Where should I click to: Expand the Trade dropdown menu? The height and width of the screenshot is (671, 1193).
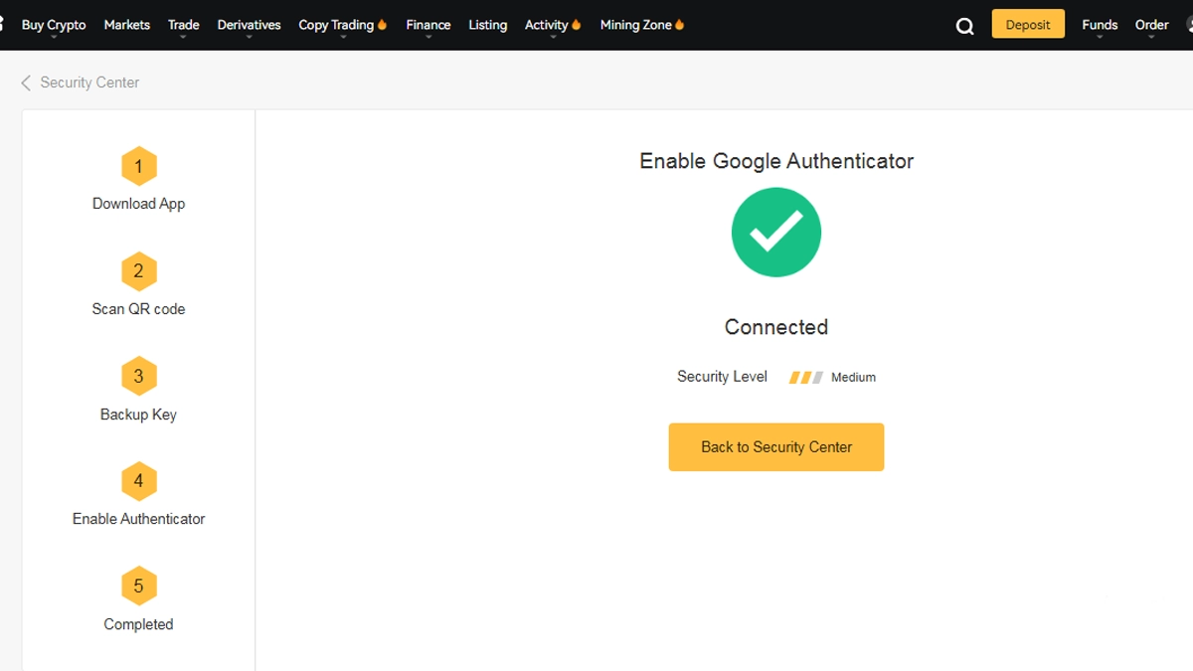pos(184,25)
